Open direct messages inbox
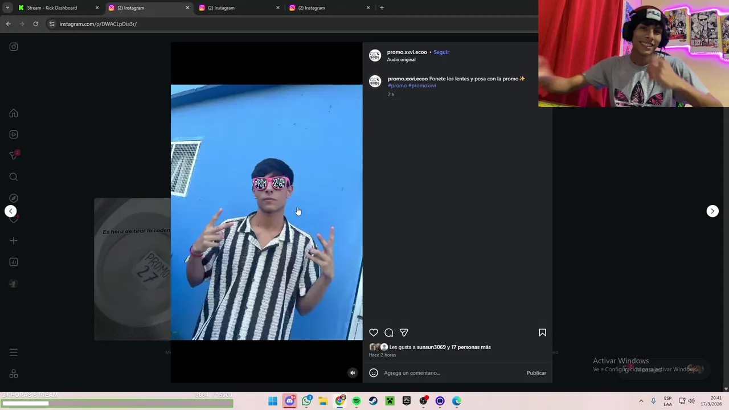The height and width of the screenshot is (410, 729). [x=14, y=155]
